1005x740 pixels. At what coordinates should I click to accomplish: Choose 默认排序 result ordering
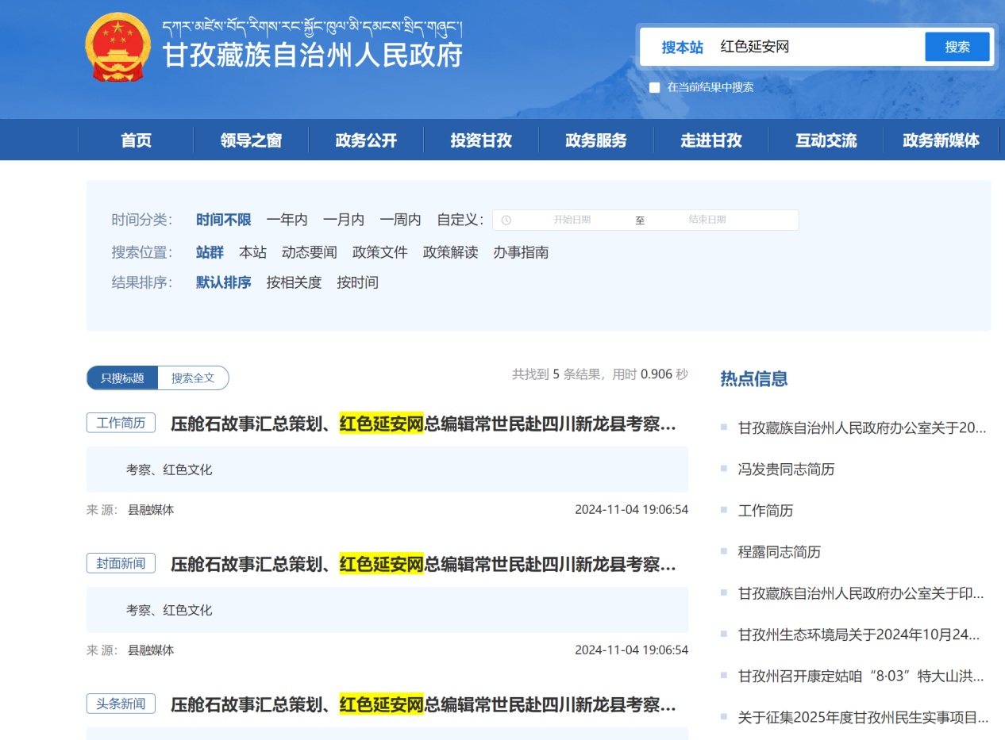coord(224,282)
